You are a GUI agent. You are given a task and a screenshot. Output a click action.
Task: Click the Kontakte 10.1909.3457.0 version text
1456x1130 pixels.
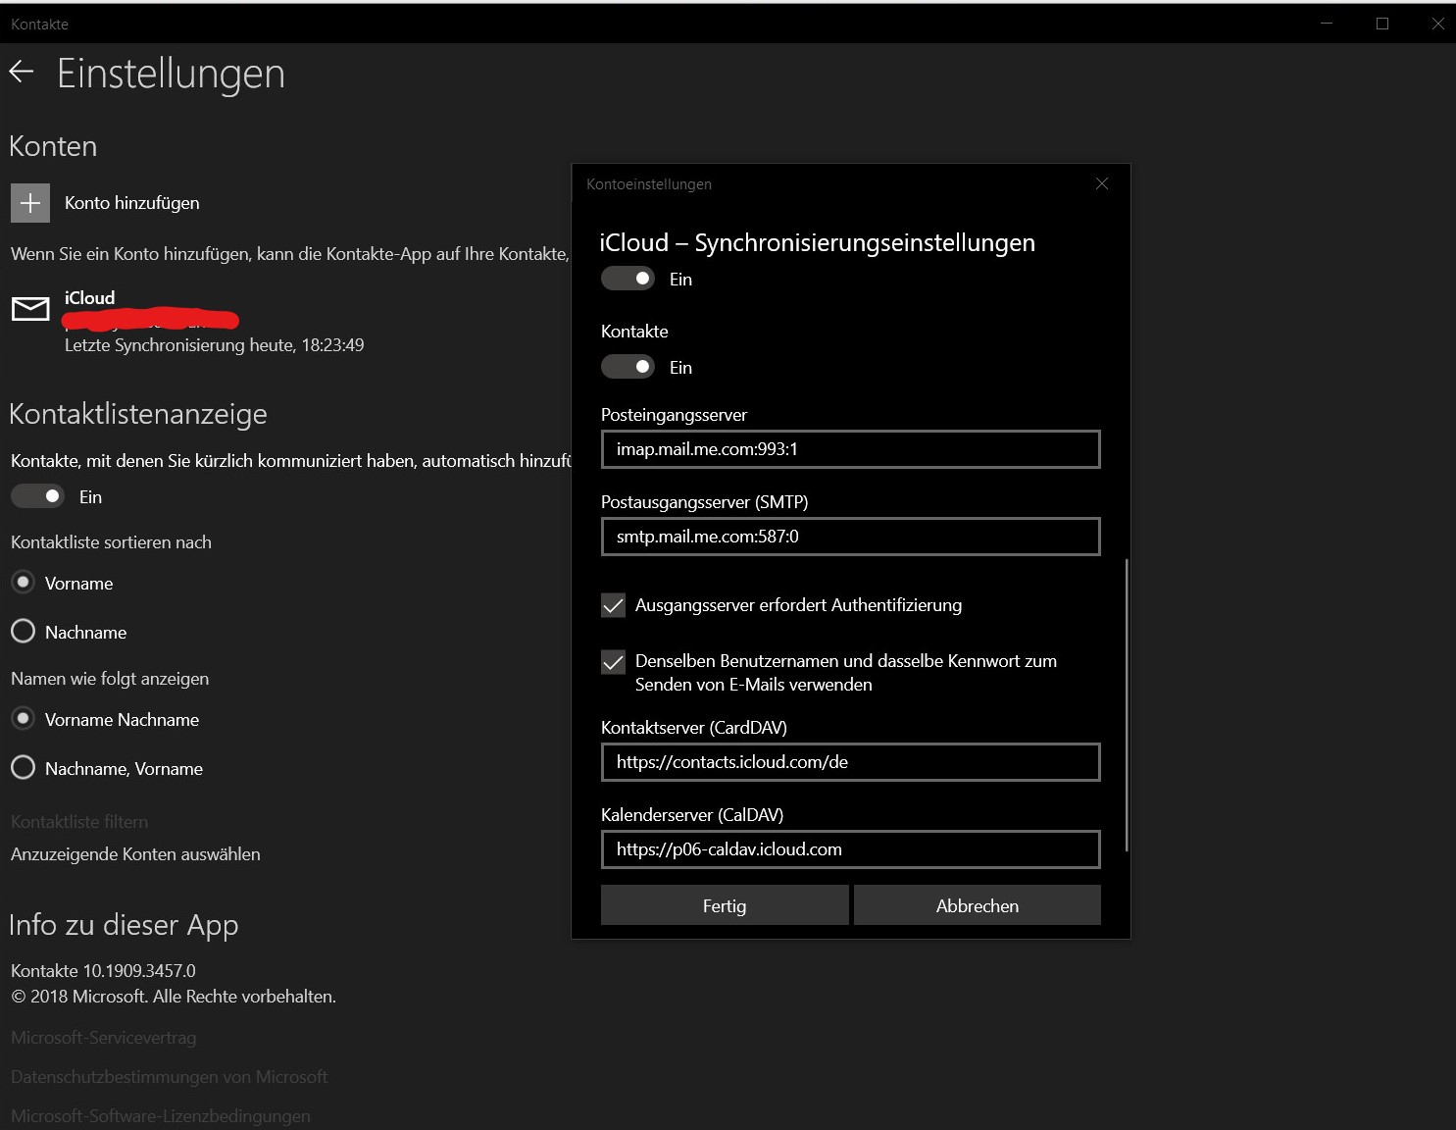point(103,971)
